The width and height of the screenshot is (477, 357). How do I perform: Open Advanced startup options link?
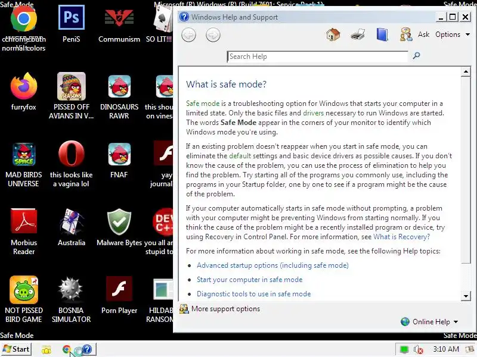272,265
